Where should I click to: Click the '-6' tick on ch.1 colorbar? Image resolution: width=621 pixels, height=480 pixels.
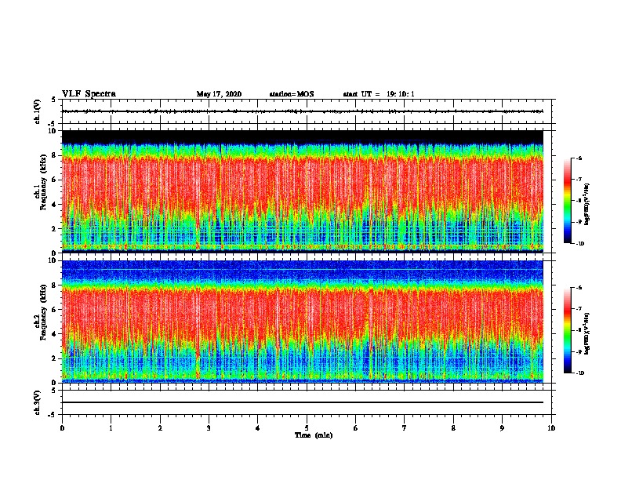tap(579, 158)
